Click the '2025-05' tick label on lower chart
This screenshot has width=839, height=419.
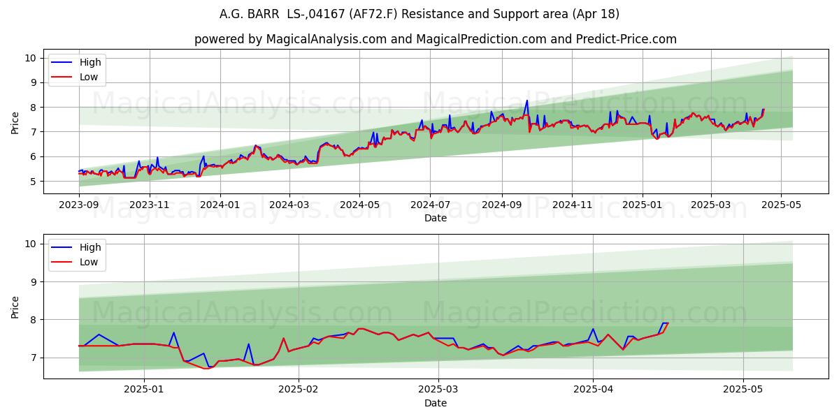coord(743,390)
